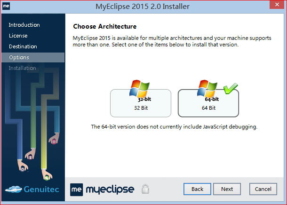287x205 pixels.
Task: Cancel the installer
Action: coord(263,189)
